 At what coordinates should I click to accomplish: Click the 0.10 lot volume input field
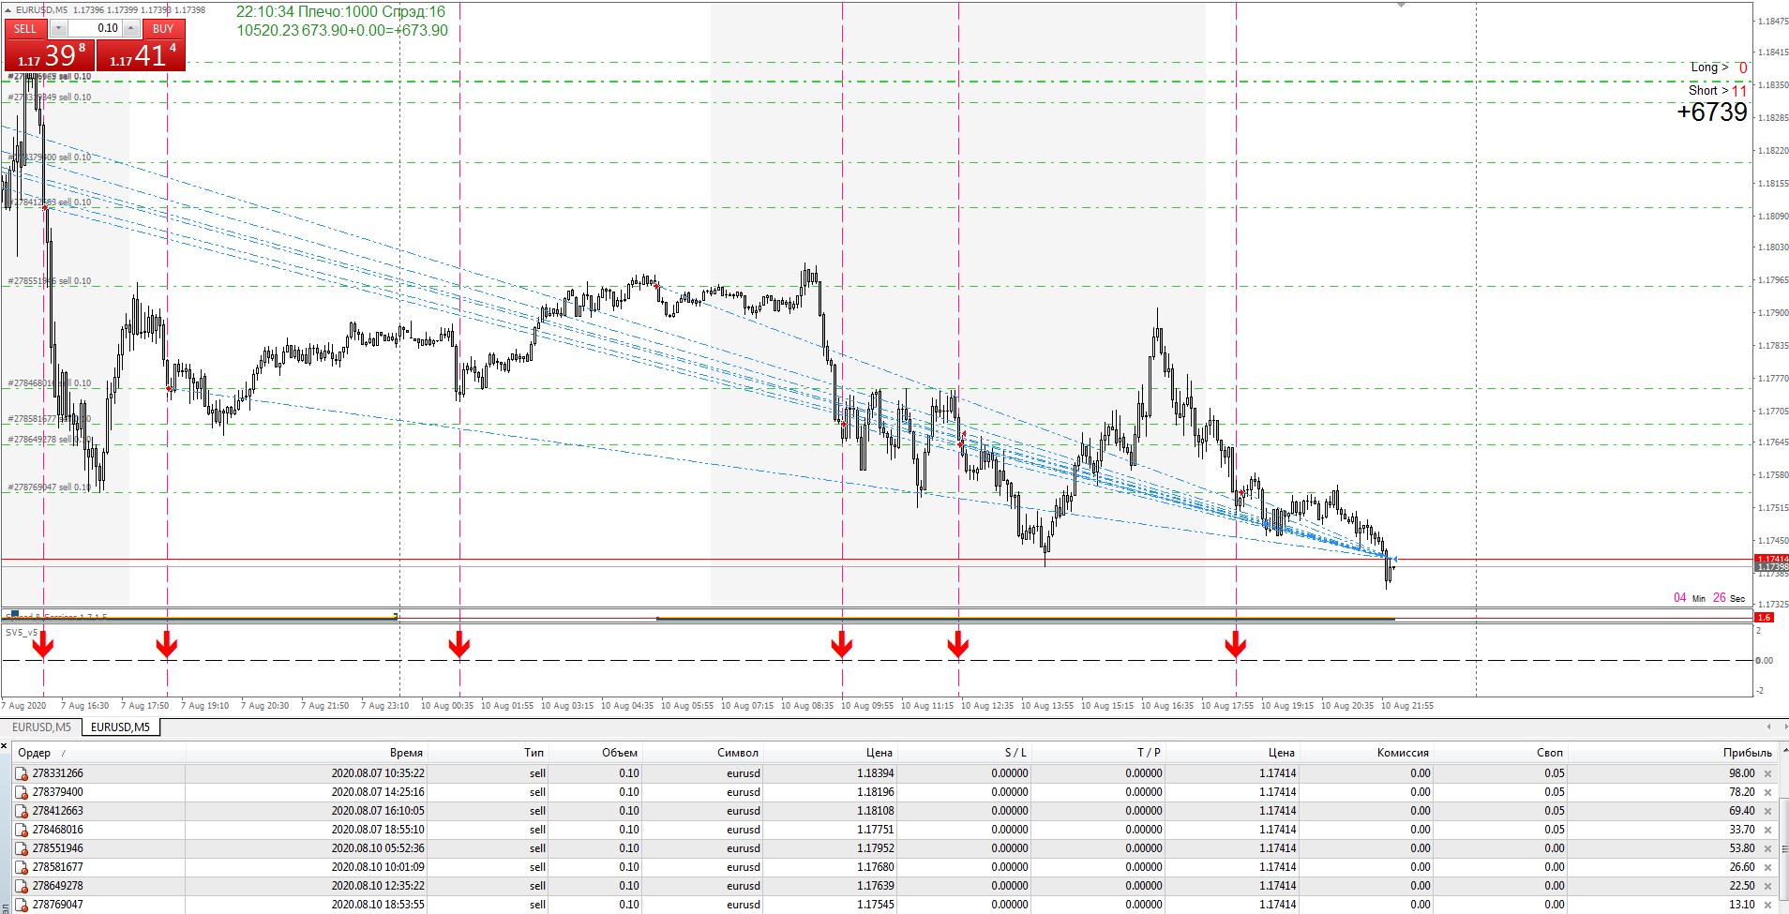(95, 28)
